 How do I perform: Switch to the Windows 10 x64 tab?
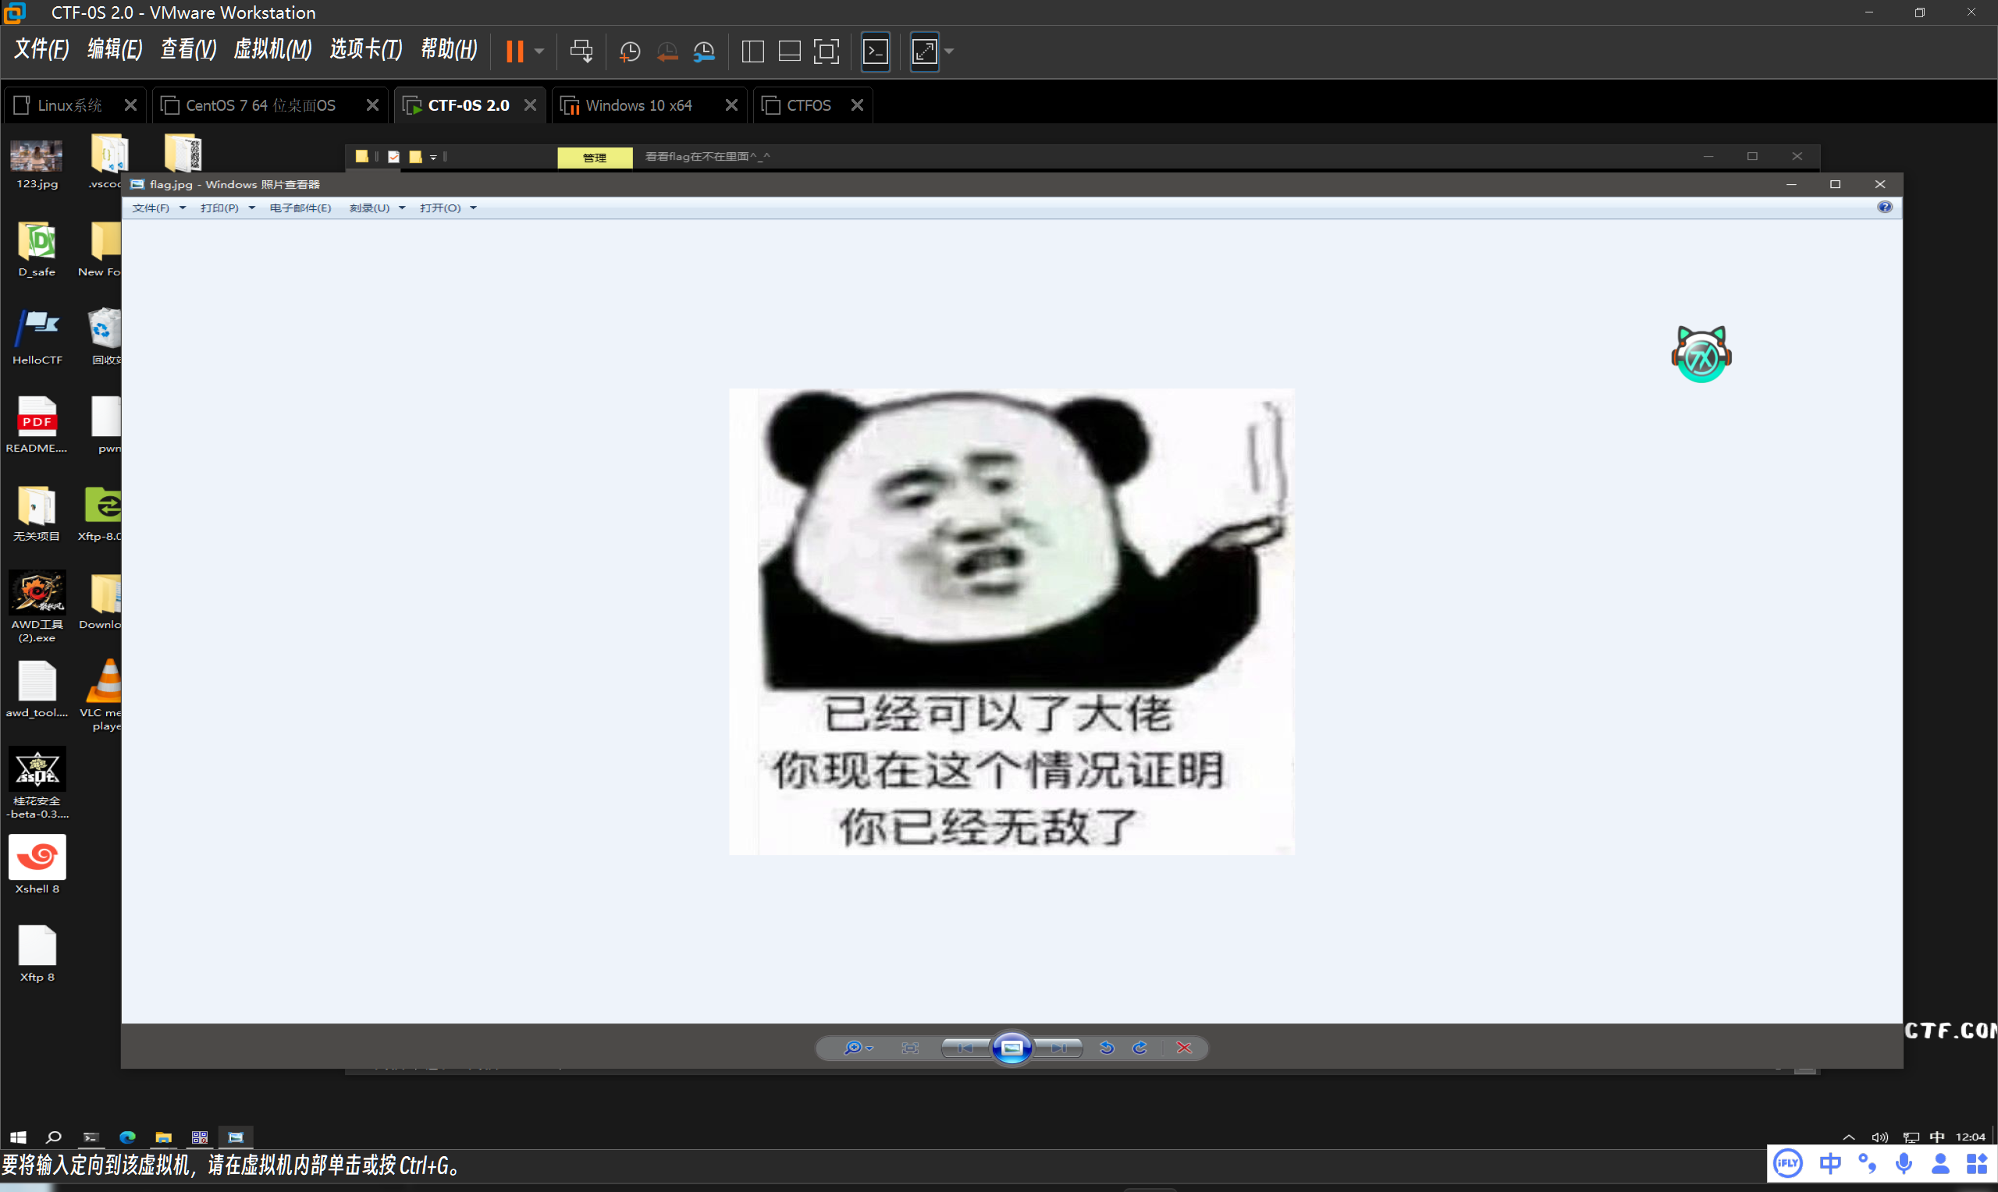coord(638,105)
